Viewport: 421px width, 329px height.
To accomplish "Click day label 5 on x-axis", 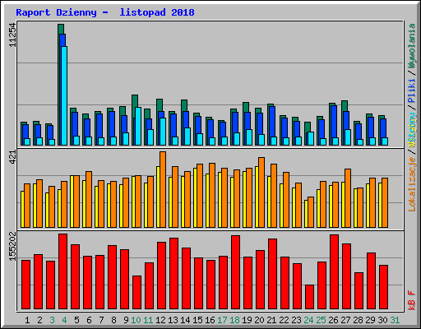I will click(x=76, y=320).
